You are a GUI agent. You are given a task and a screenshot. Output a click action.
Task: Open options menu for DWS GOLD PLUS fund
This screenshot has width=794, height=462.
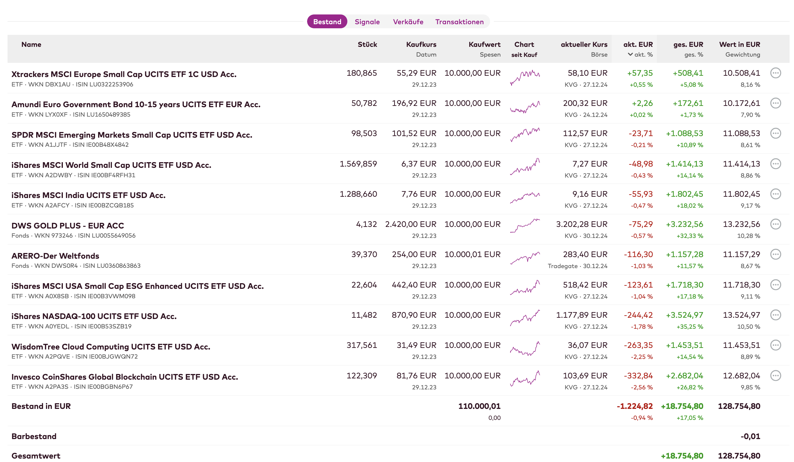point(775,224)
